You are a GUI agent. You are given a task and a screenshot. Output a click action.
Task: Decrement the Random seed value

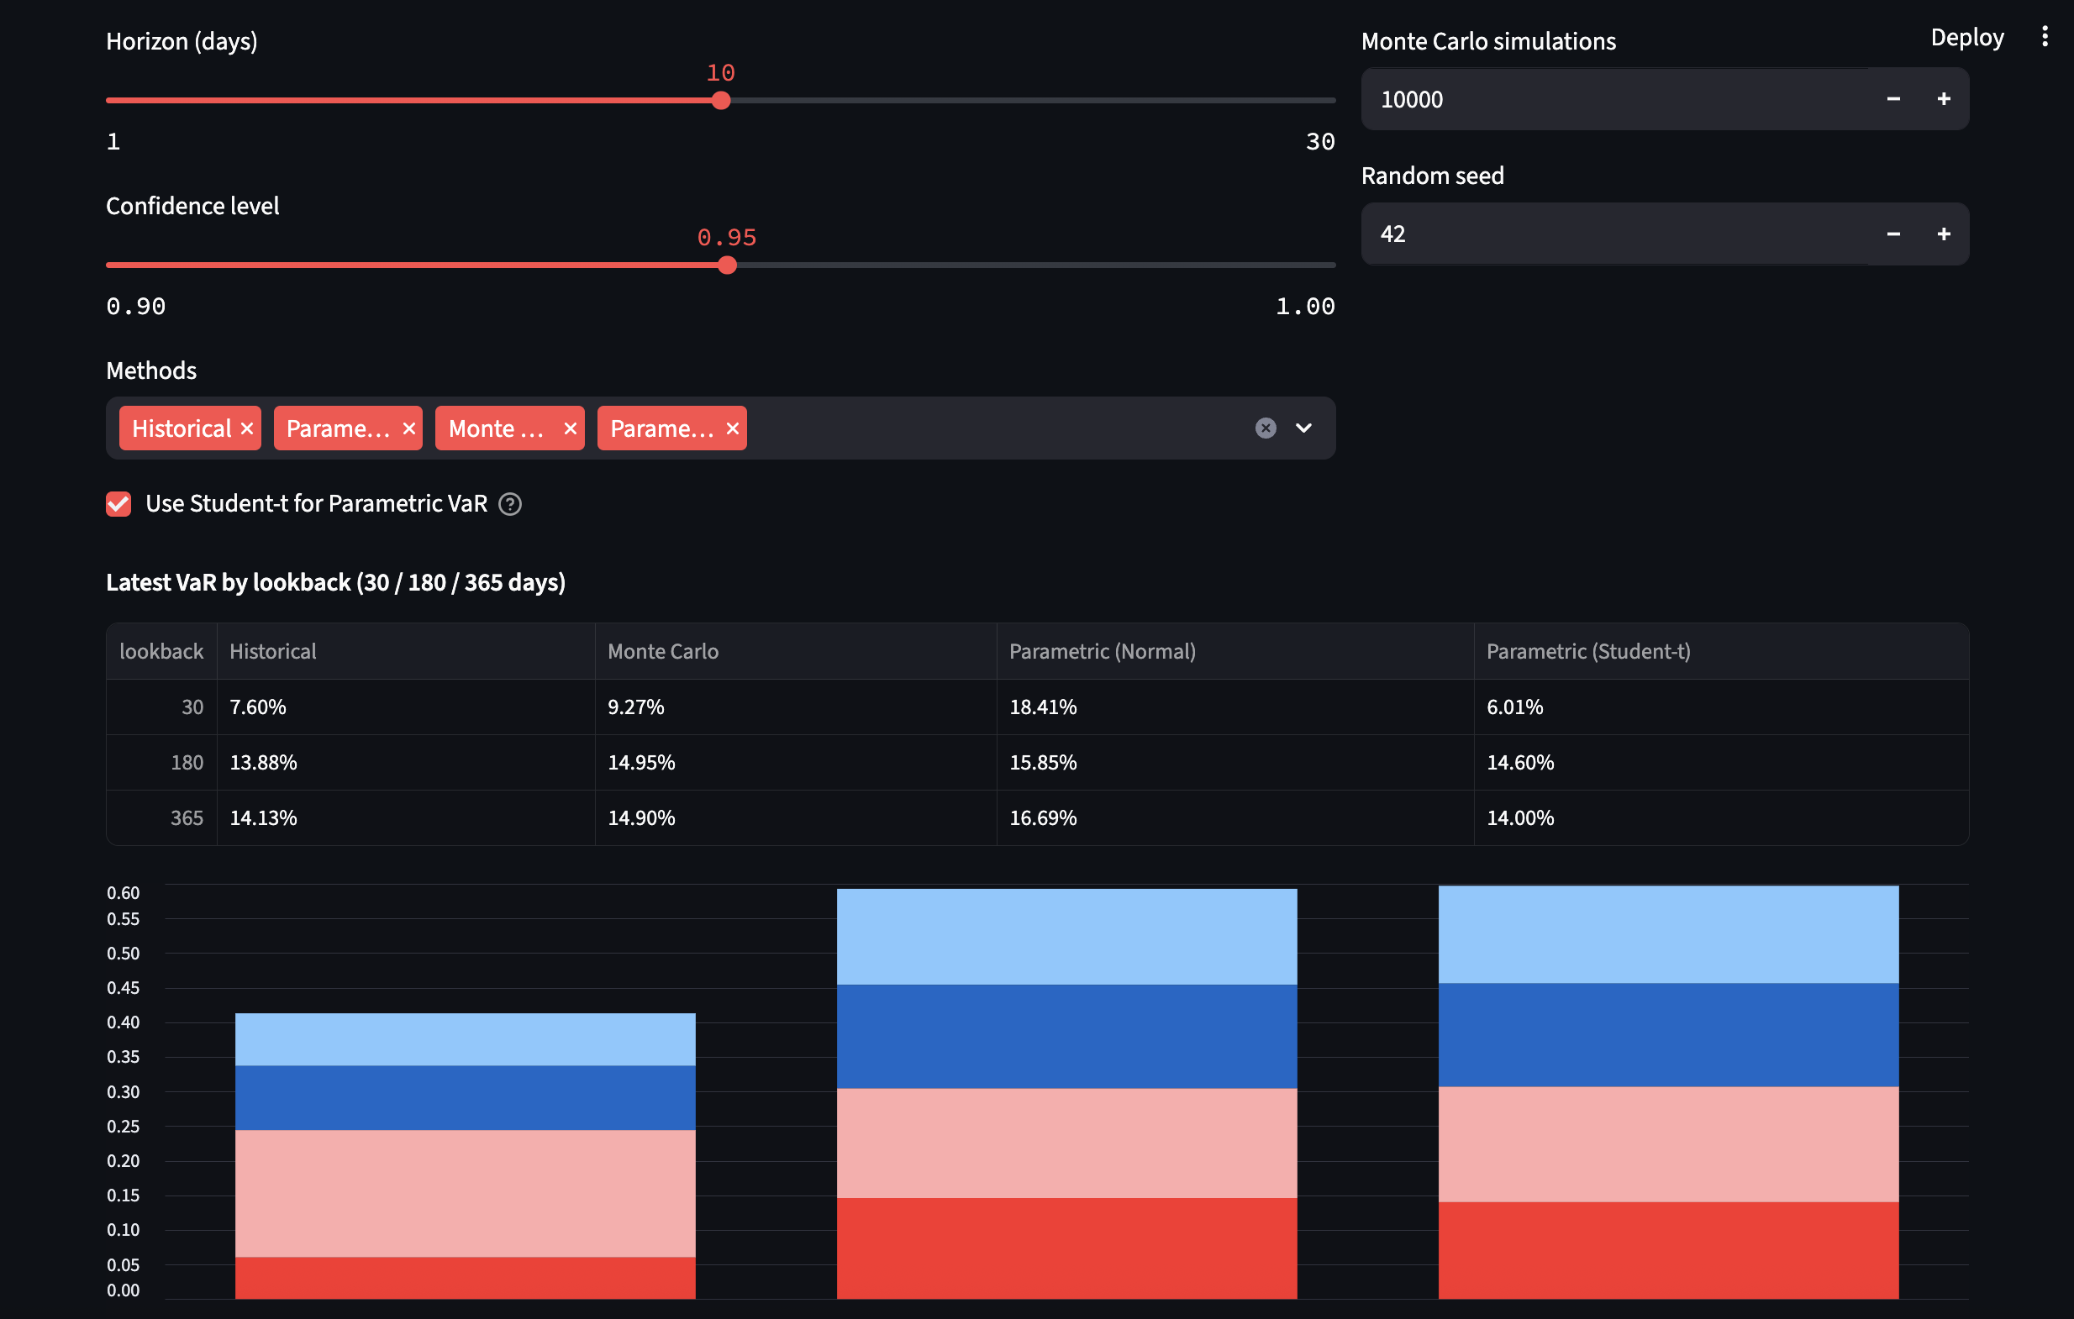click(1893, 234)
